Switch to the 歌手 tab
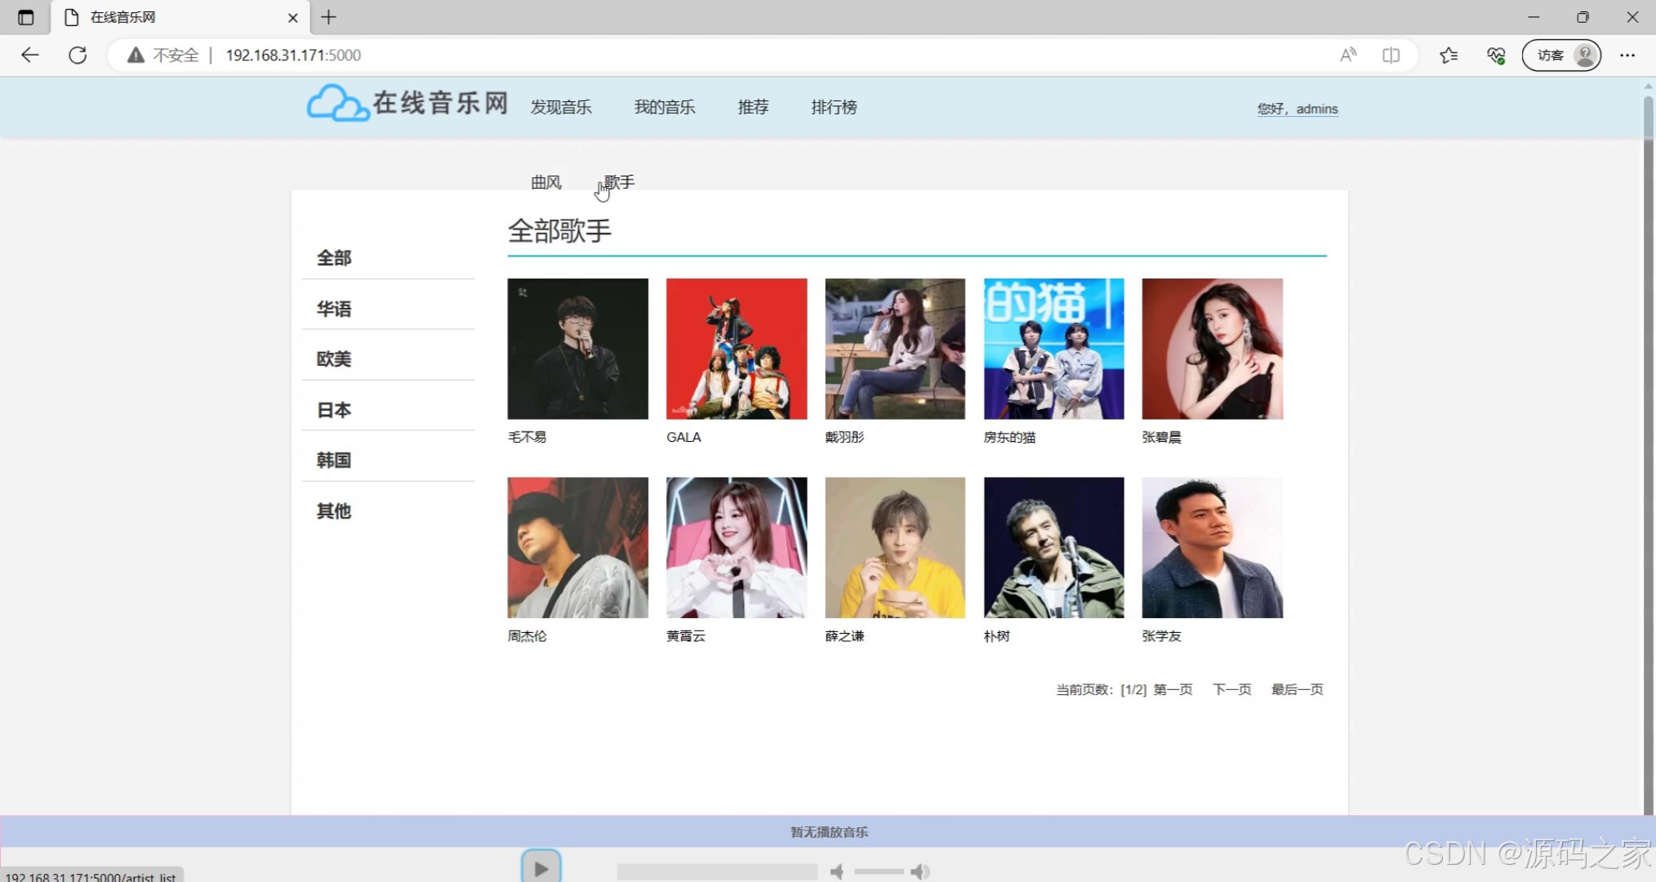The width and height of the screenshot is (1656, 882). [618, 181]
